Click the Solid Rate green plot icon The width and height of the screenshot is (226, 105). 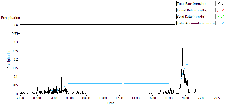pos(221,17)
